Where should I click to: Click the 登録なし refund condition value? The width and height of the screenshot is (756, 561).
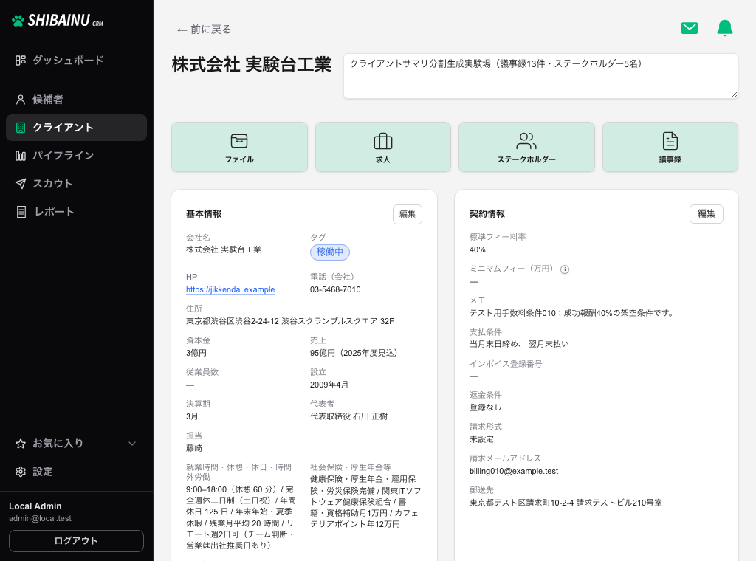point(486,407)
